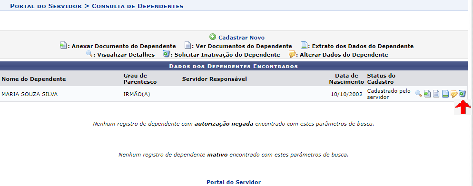Viewport: 473px width, 186px height.
Task: Click the Servidor Responsável column header
Action: [215, 79]
